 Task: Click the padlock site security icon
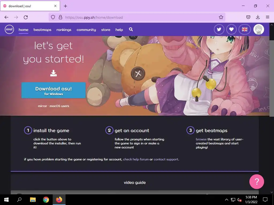click(x=60, y=17)
